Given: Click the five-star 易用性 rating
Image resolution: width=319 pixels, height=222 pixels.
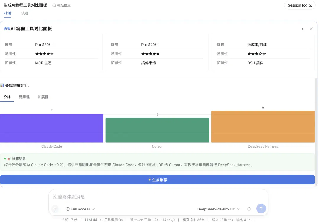Looking at the screenshot, I should [151, 54].
